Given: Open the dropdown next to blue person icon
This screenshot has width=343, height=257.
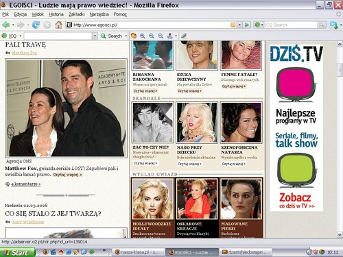Looking at the screenshot, I should click(176, 36).
